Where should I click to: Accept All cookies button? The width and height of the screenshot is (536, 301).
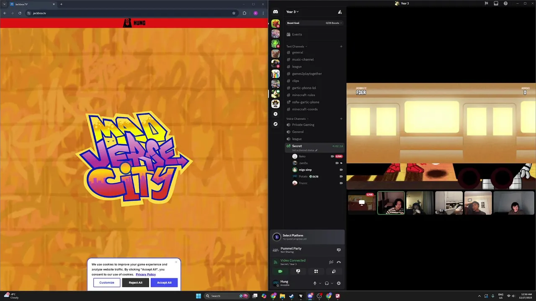point(164,283)
